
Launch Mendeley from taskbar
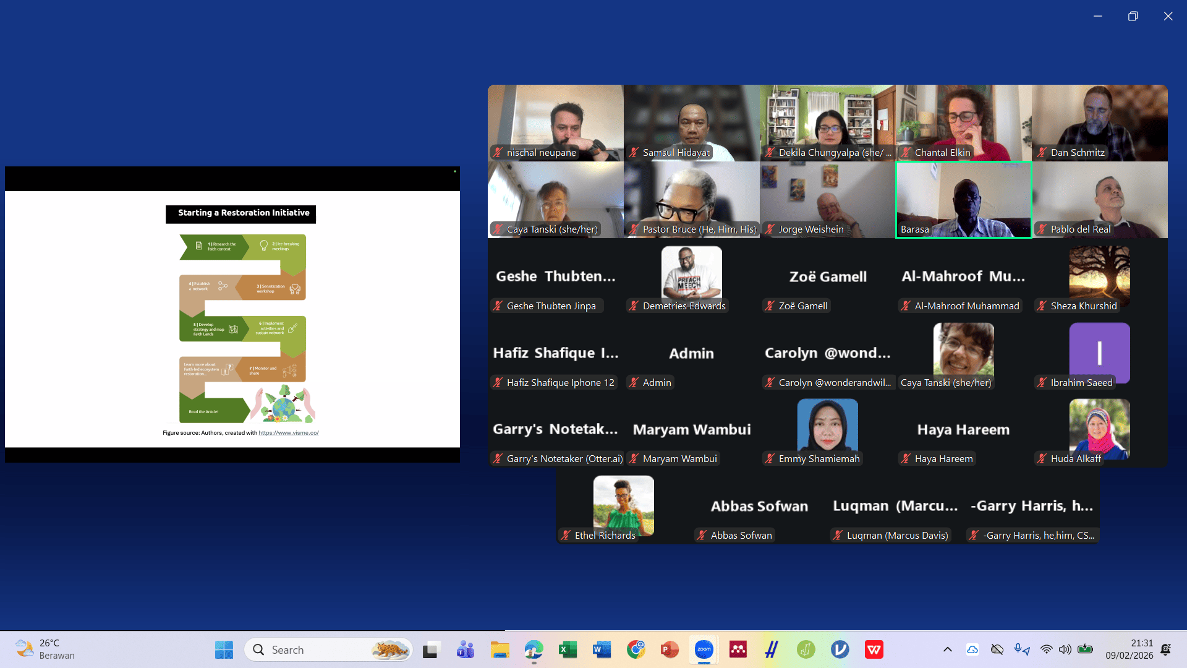(738, 649)
